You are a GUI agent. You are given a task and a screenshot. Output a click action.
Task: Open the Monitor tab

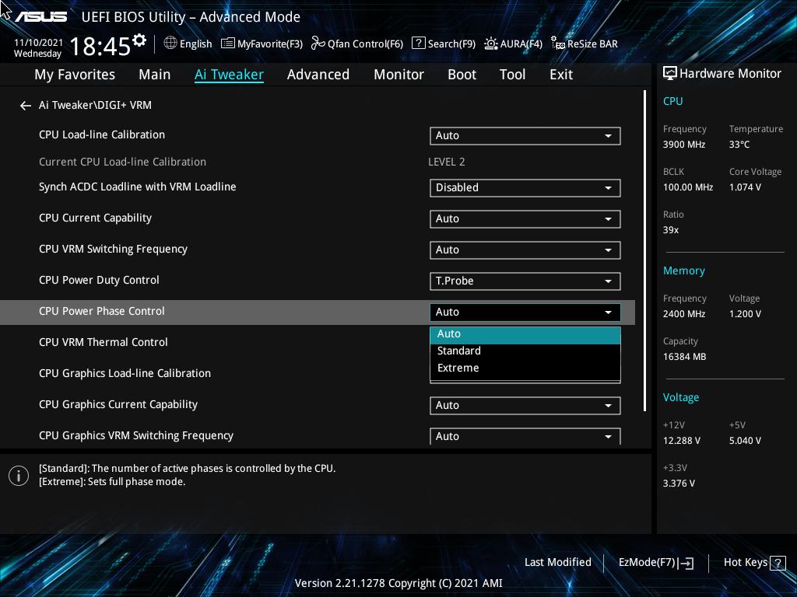click(399, 75)
